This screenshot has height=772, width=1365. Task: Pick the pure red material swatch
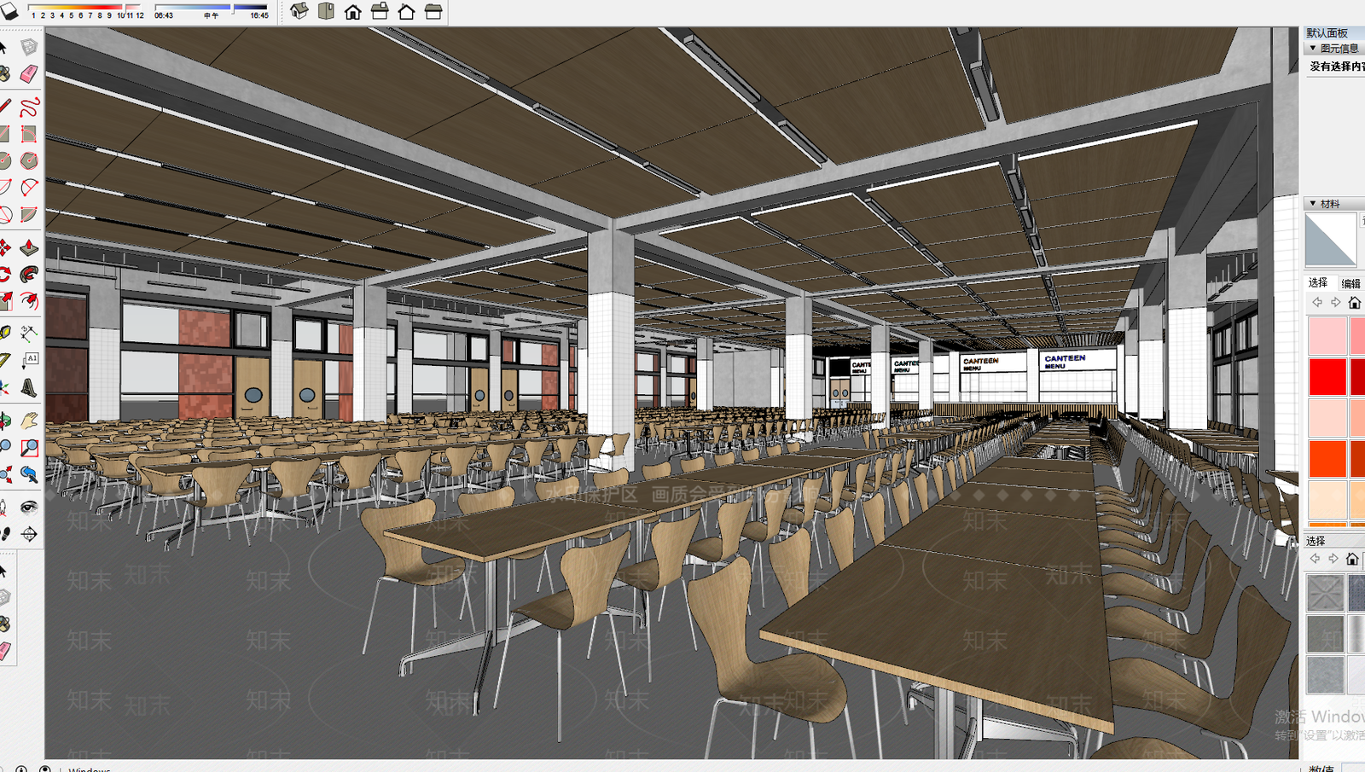point(1327,377)
